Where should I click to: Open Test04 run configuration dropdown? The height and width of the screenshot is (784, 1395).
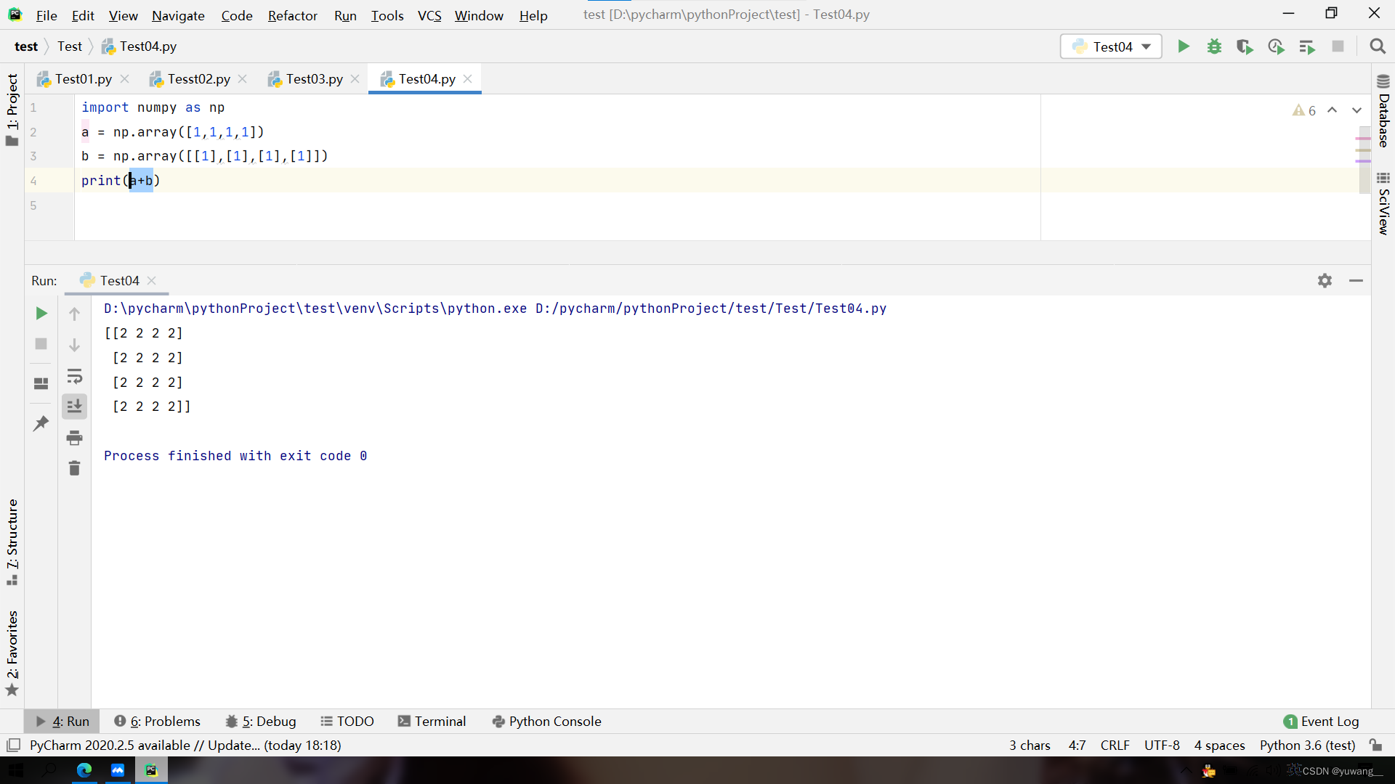point(1111,46)
